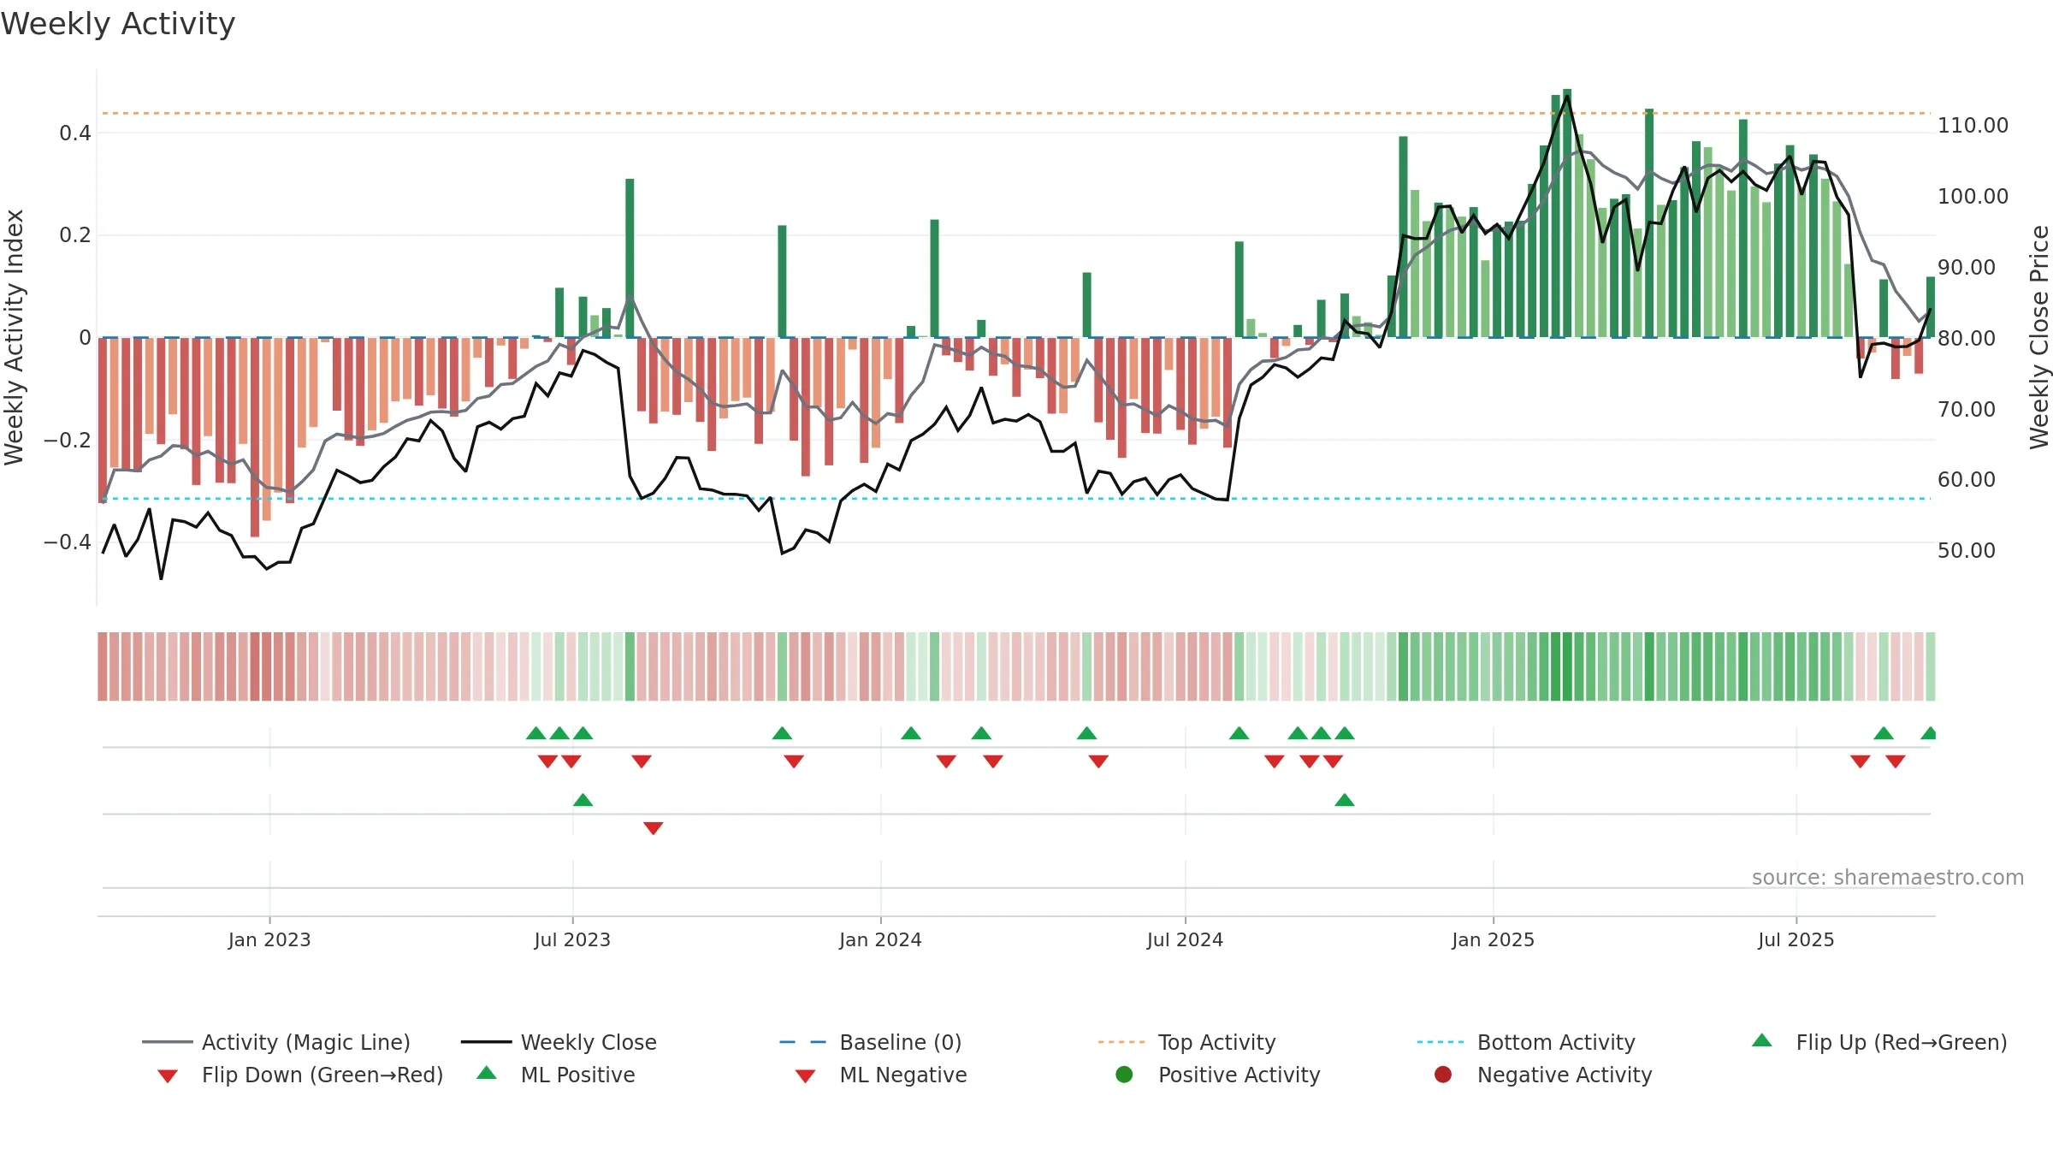
Task: Hide the Baseline (0) trace via legend
Action: coord(871,1042)
